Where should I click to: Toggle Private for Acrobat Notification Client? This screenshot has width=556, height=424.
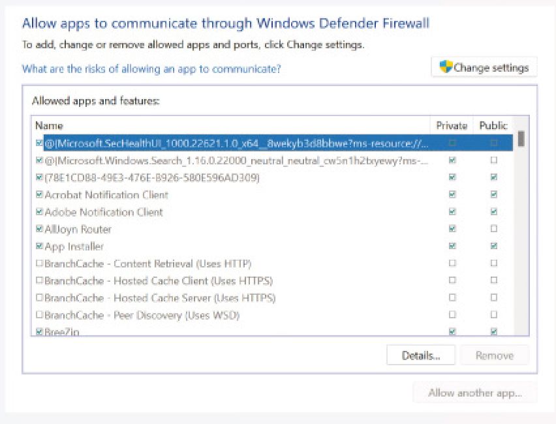pyautogui.click(x=452, y=194)
